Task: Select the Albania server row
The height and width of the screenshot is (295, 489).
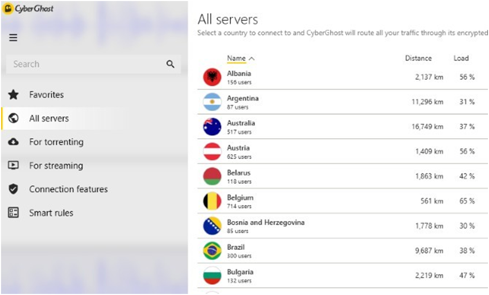Action: (336, 77)
